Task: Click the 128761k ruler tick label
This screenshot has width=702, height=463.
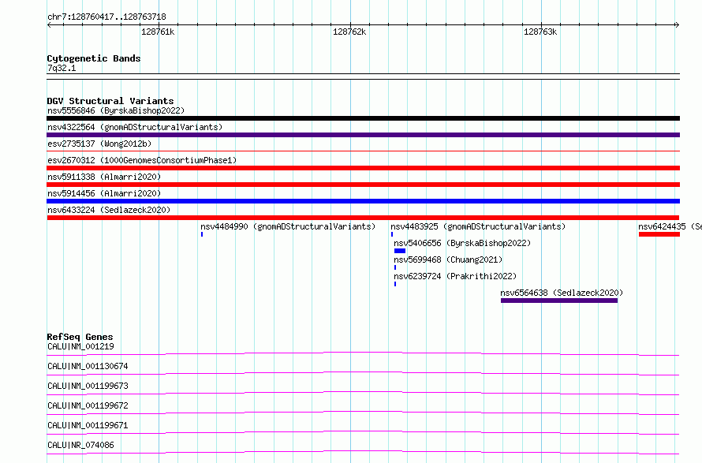Action: (x=158, y=32)
